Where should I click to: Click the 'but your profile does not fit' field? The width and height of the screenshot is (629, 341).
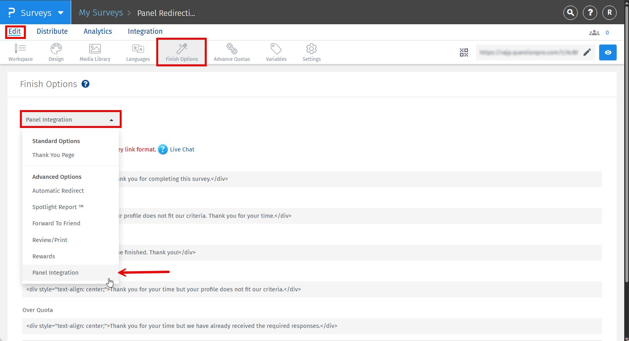[312, 289]
